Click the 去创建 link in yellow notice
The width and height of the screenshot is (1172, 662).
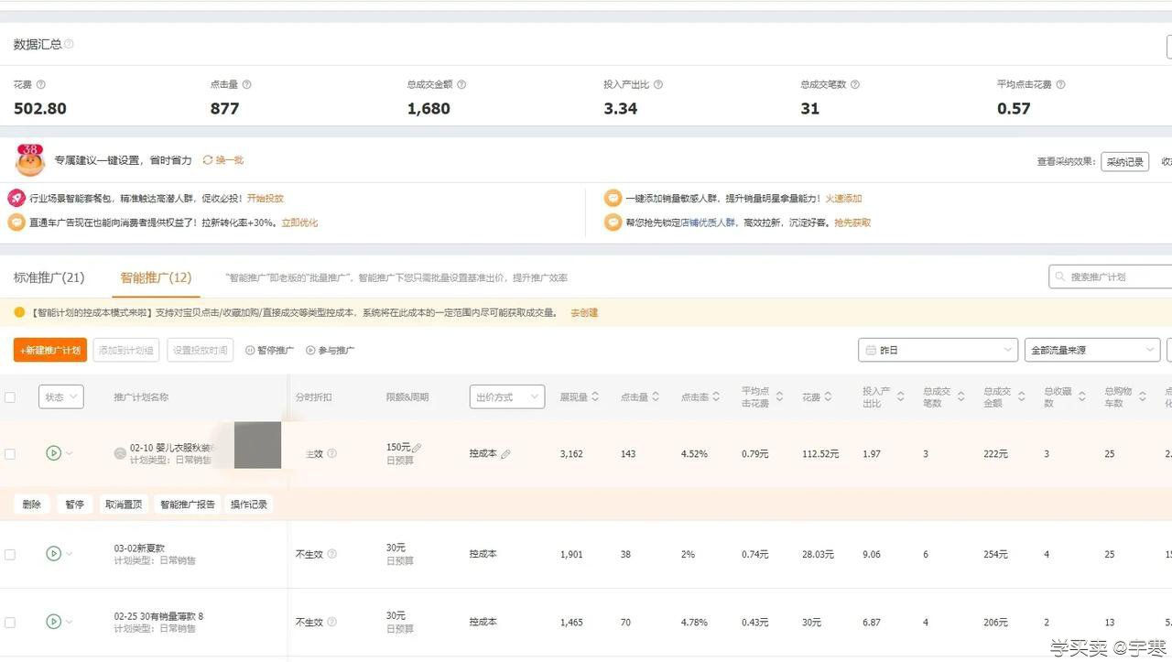(584, 313)
